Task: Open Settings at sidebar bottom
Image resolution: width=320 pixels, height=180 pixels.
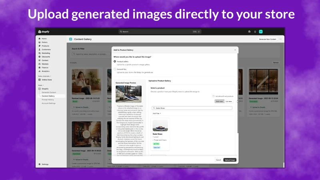Action: coord(45,164)
